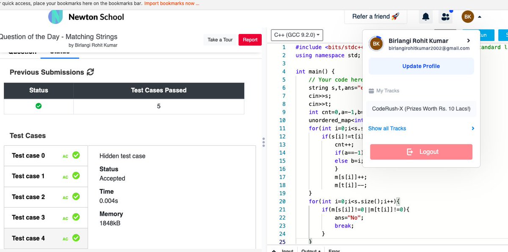
Task: Click Take a Tour button
Action: (x=220, y=40)
